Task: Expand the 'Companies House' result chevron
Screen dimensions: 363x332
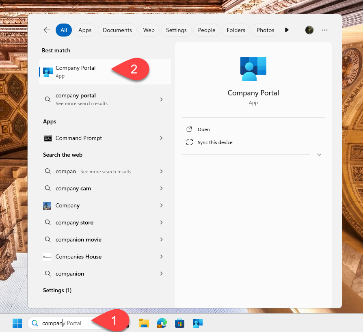Action: tap(161, 257)
